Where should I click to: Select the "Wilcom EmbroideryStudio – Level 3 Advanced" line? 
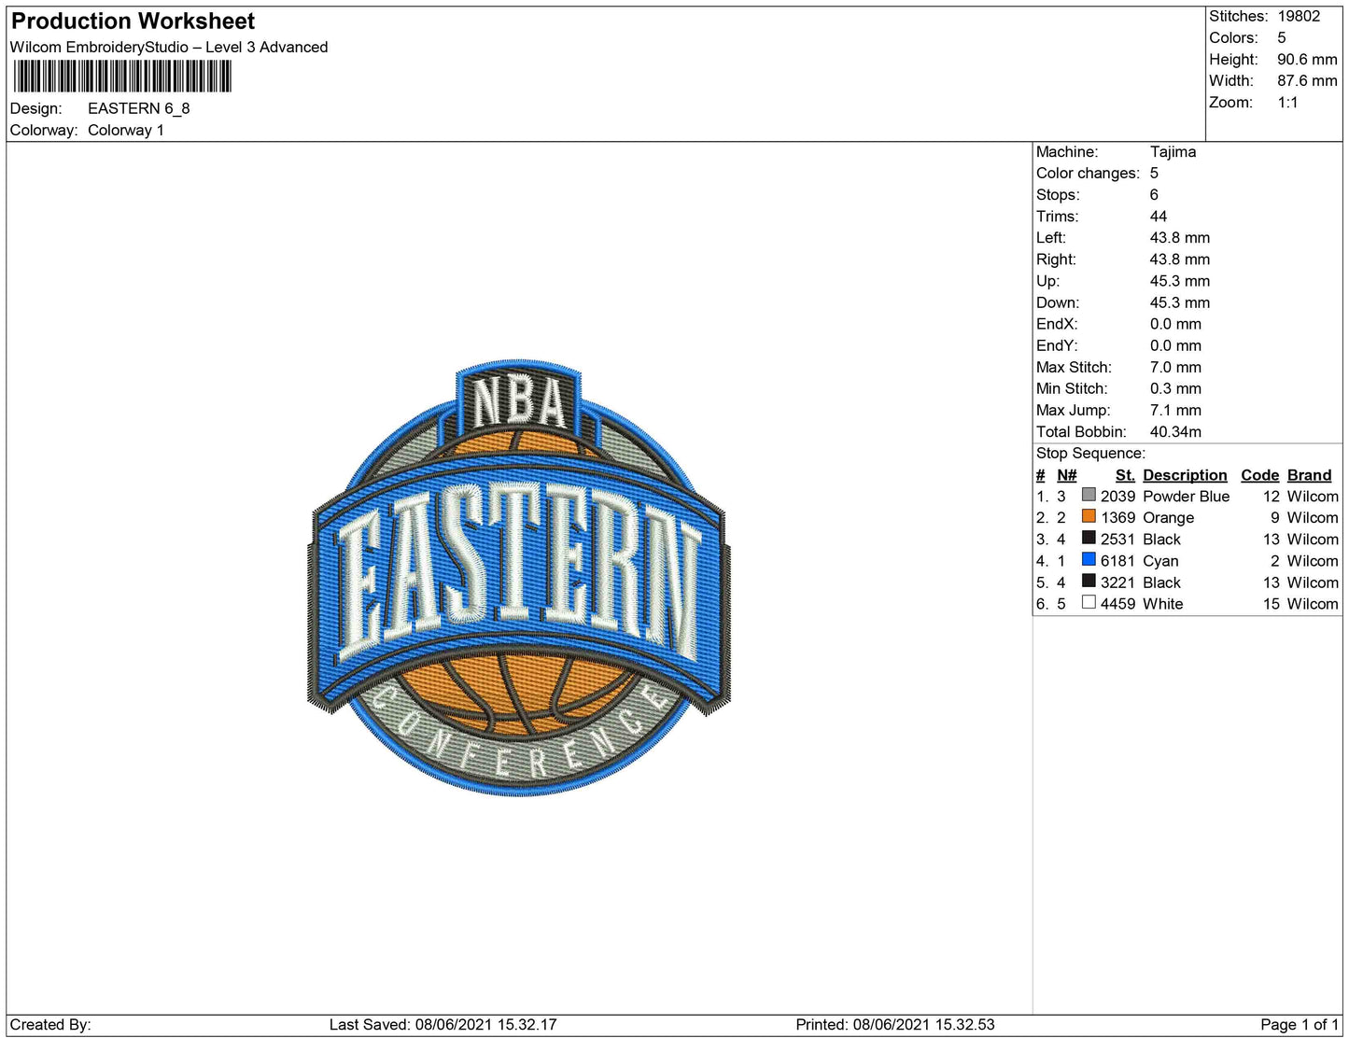[x=169, y=47]
